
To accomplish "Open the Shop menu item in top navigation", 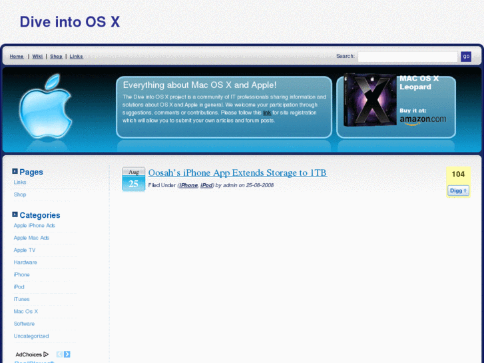I will pyautogui.click(x=56, y=56).
